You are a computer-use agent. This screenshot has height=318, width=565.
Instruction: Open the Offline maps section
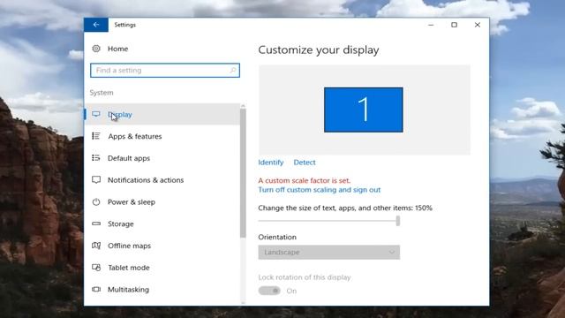coord(162,246)
